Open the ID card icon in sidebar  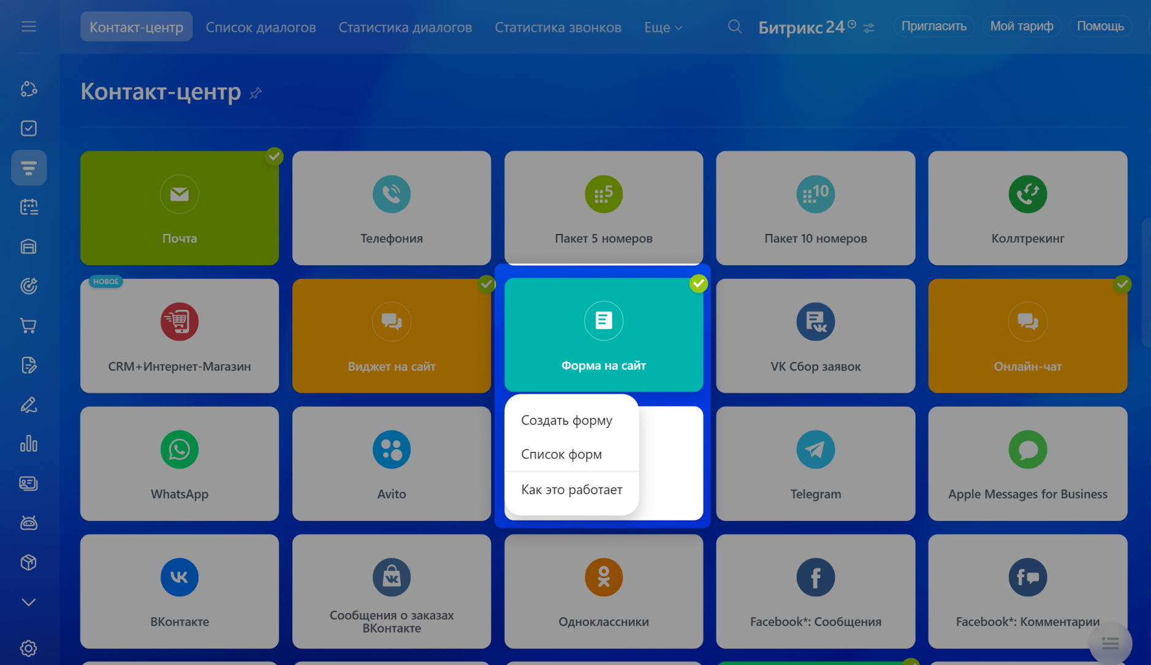(29, 484)
